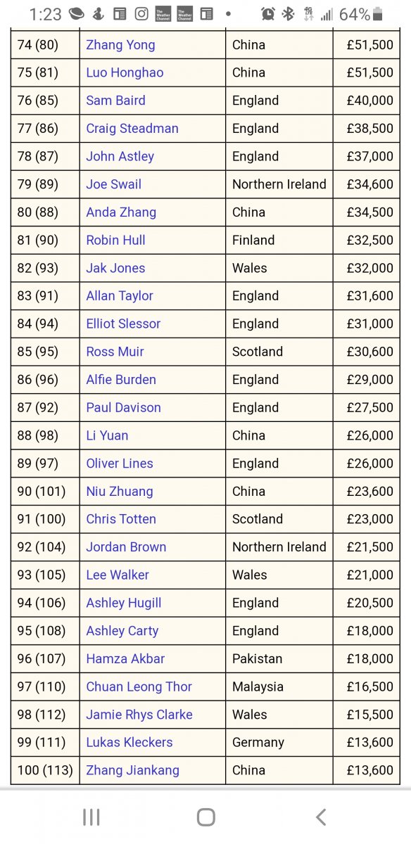Image resolution: width=411 pixels, height=844 pixels.
Task: Open Chuan Leong Thor player link
Action: 139,686
